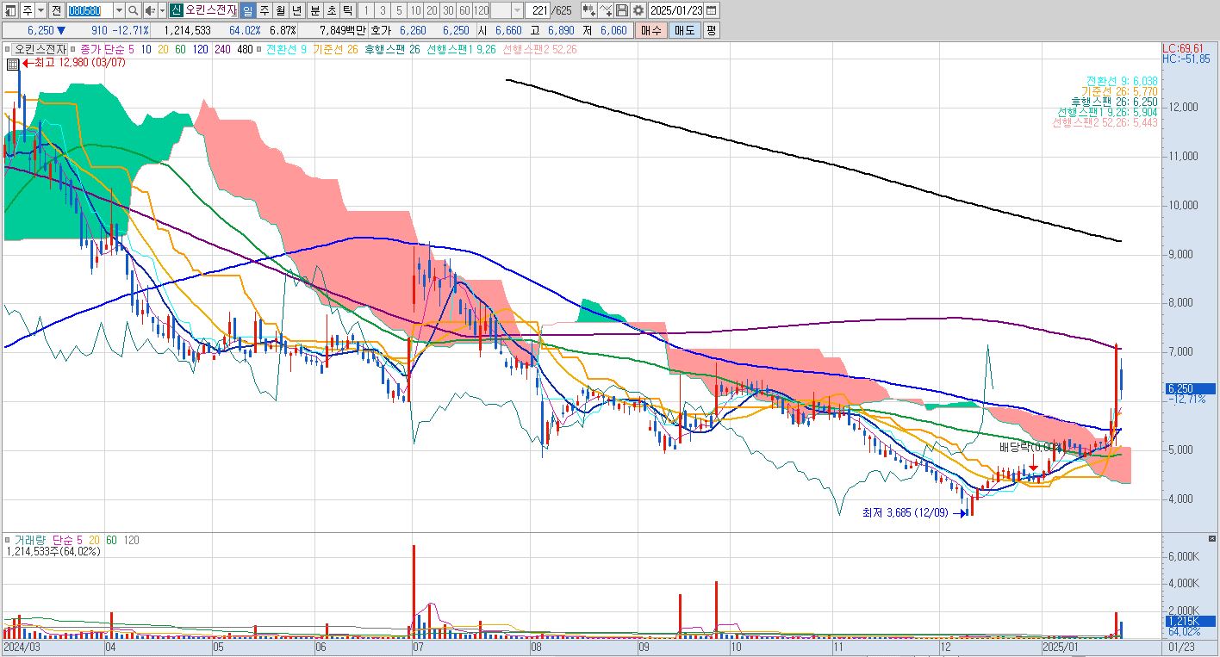Click the green 신 badge icon

click(175, 10)
